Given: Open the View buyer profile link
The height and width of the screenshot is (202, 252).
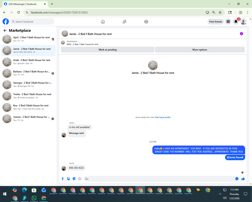Looking at the screenshot, I should (x=163, y=117).
